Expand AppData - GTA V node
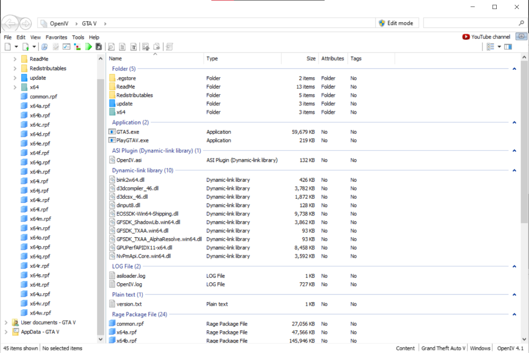The height and width of the screenshot is (353, 529). point(6,332)
